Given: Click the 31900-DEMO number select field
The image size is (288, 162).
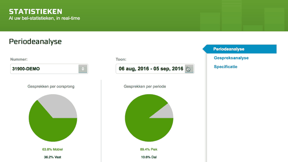Looking at the screenshot, I should click(x=49, y=69).
